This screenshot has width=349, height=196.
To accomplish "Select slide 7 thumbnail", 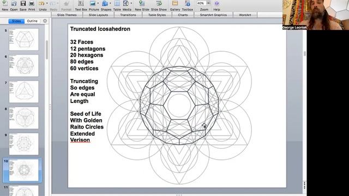I will 24,92.
